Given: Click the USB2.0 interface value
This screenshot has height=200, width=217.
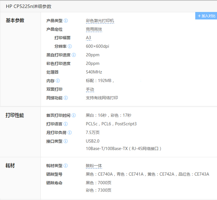Looking at the screenshot, I should [93, 141].
